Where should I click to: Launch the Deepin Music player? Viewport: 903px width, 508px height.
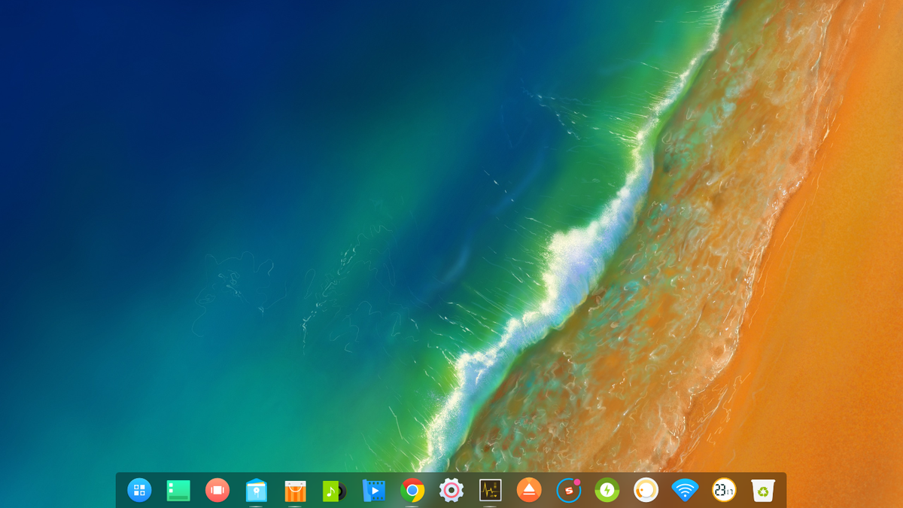334,490
